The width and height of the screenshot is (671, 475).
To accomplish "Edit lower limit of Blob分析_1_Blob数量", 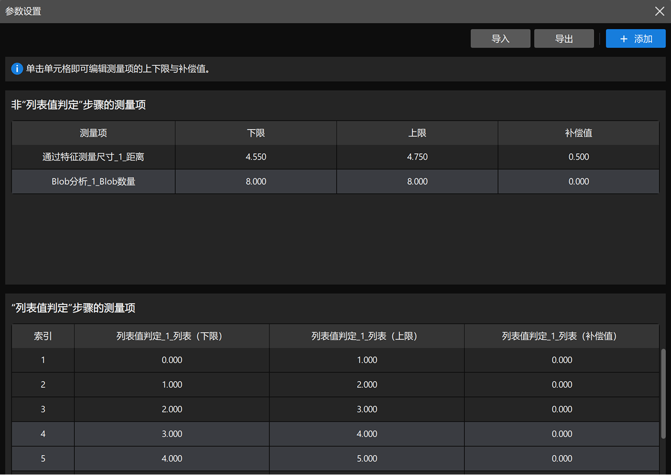I will pos(255,181).
